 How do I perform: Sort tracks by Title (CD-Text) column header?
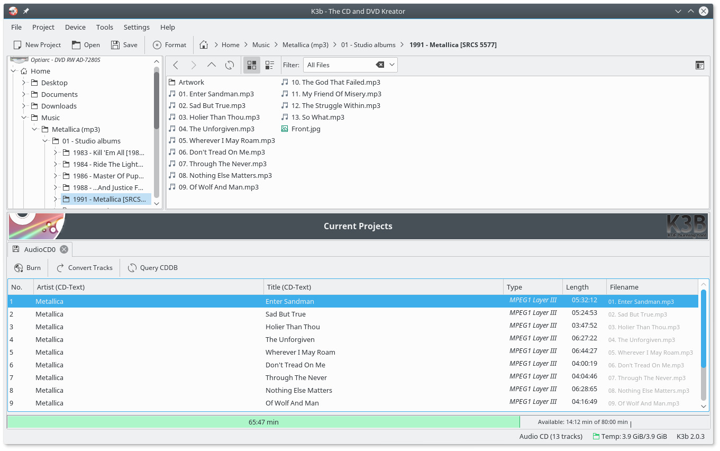383,287
